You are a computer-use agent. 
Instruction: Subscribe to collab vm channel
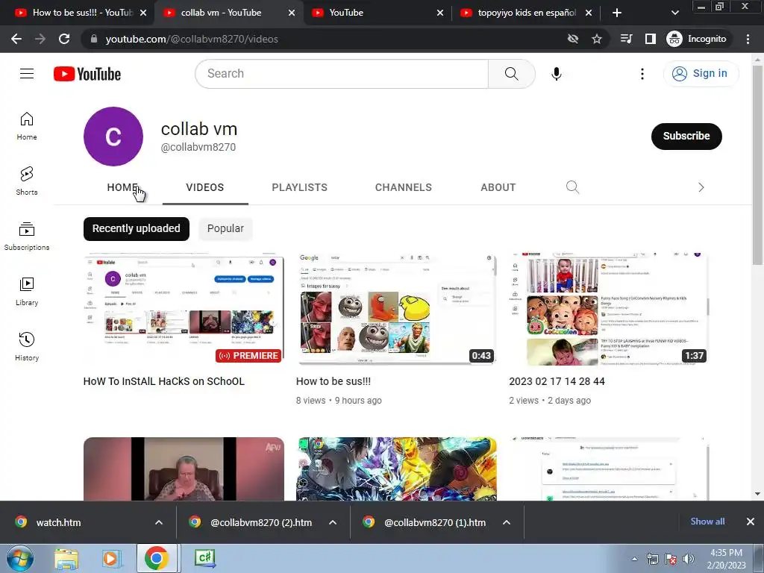[686, 136]
